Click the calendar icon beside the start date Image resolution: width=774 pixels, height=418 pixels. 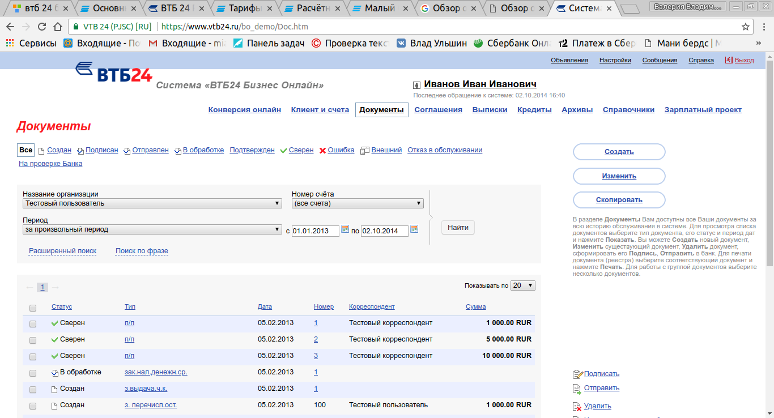[x=345, y=229]
